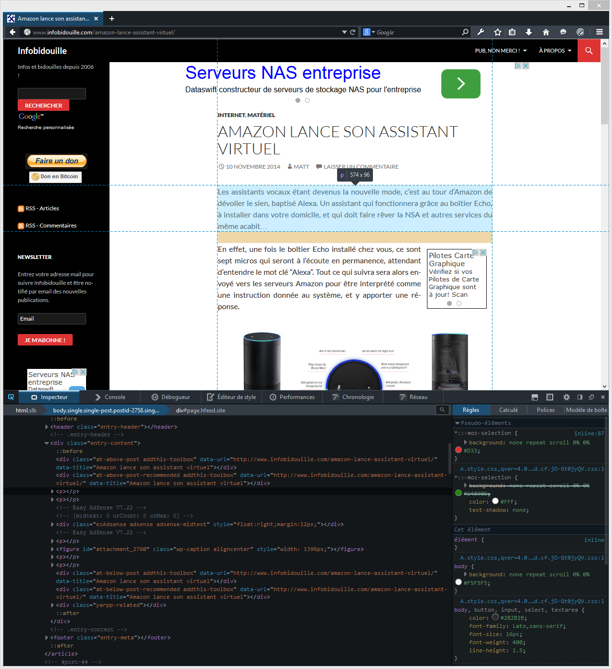Click the #D33 color swatch
Viewport: 612px width, 669px height.
(x=459, y=450)
